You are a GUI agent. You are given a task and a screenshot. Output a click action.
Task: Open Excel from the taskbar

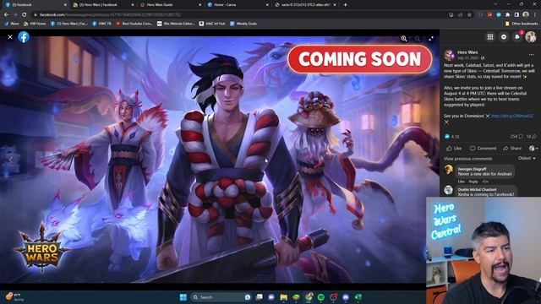tap(358, 297)
